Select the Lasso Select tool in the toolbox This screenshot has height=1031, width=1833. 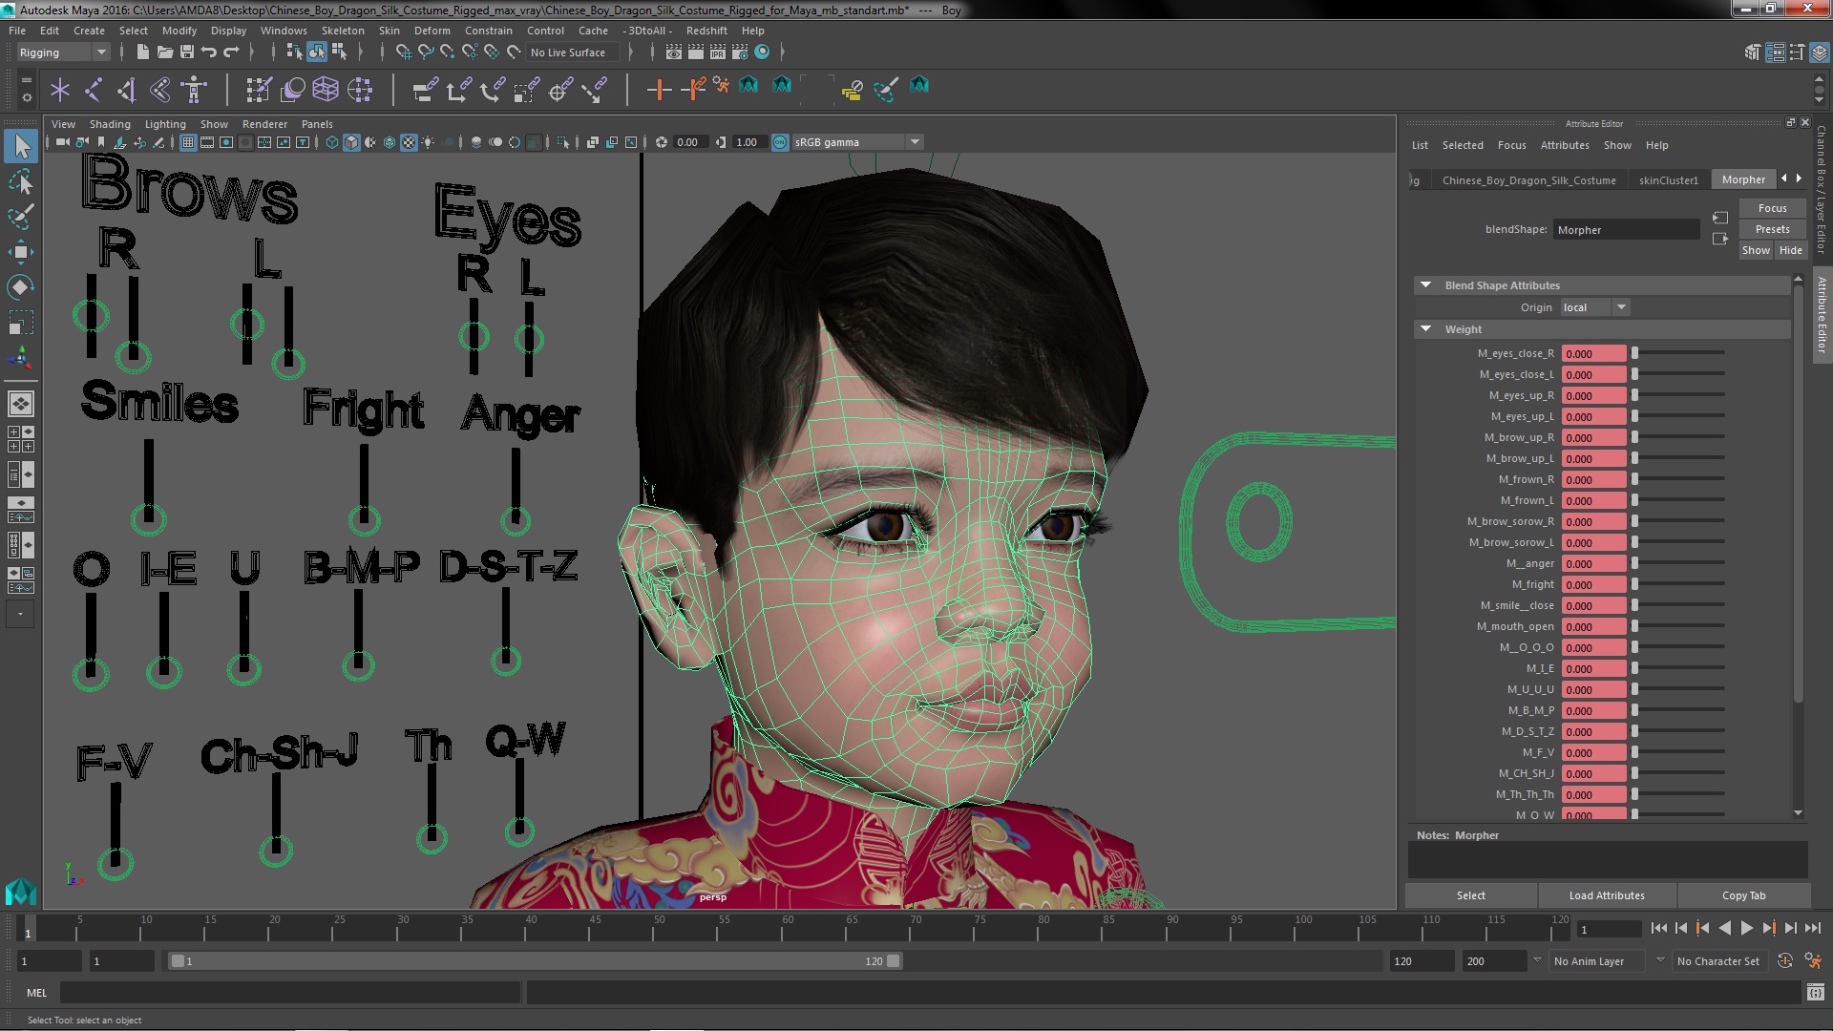21,181
